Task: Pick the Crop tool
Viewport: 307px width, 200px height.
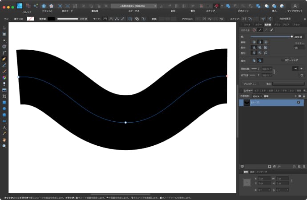Action: coord(4,96)
